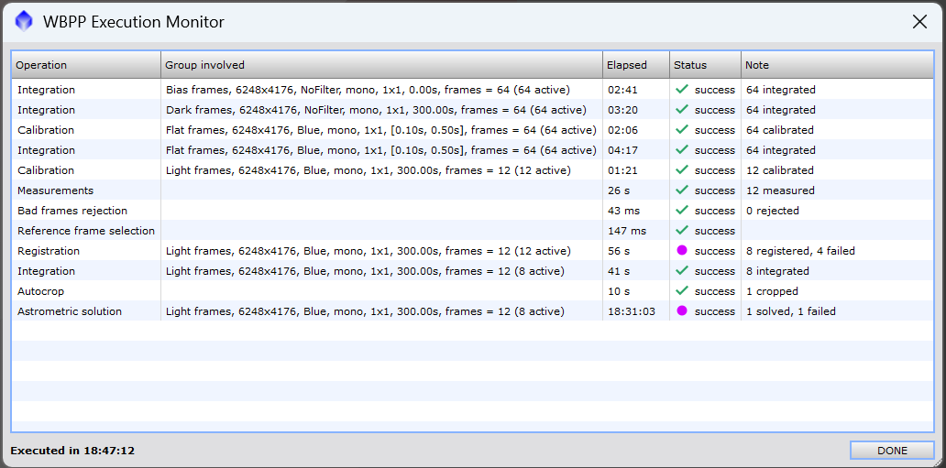Sort by the Elapsed column header

(635, 65)
